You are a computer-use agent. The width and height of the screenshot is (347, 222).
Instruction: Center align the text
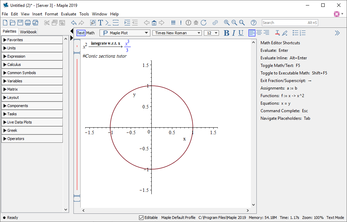coord(259,33)
